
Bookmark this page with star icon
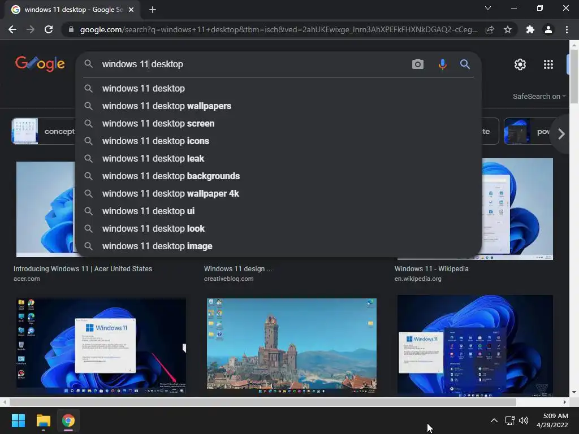click(508, 29)
